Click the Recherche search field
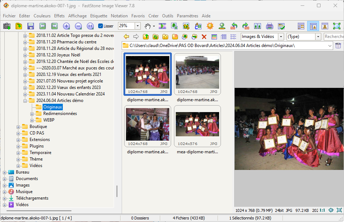Screen dimensions: 344x222 pos(334,37)
